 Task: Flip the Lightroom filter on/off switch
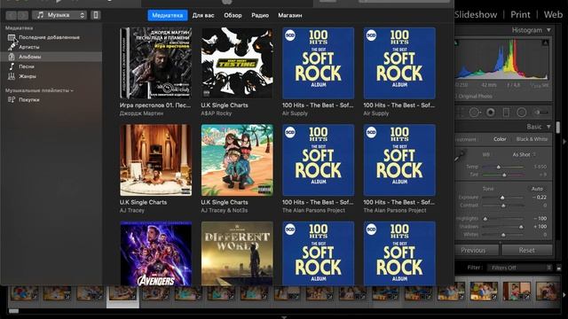(x=558, y=268)
